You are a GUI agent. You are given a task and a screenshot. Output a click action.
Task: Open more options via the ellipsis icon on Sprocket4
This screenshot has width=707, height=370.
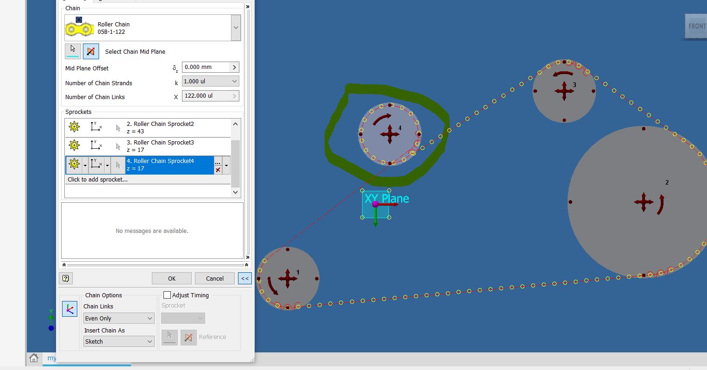[218, 162]
